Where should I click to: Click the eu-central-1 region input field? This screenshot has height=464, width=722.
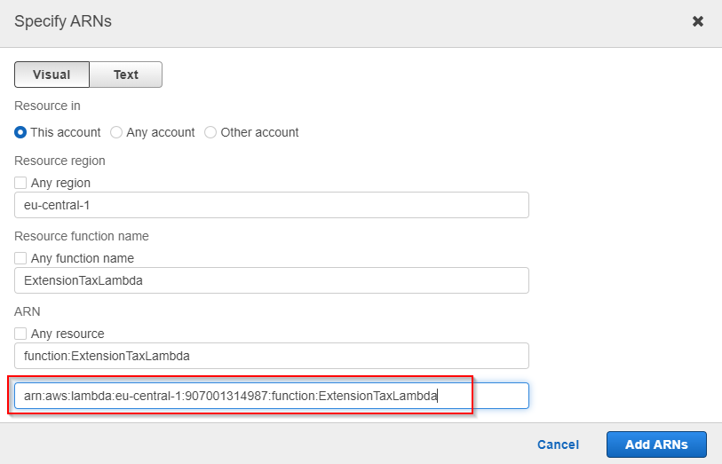[272, 205]
